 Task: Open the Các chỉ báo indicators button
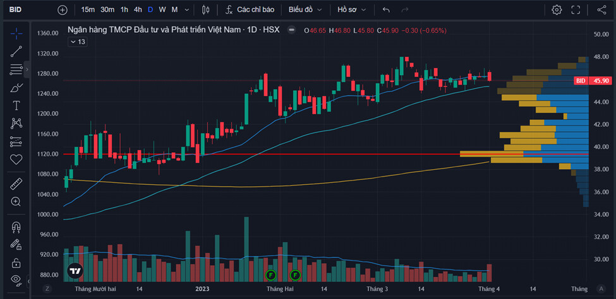(250, 10)
